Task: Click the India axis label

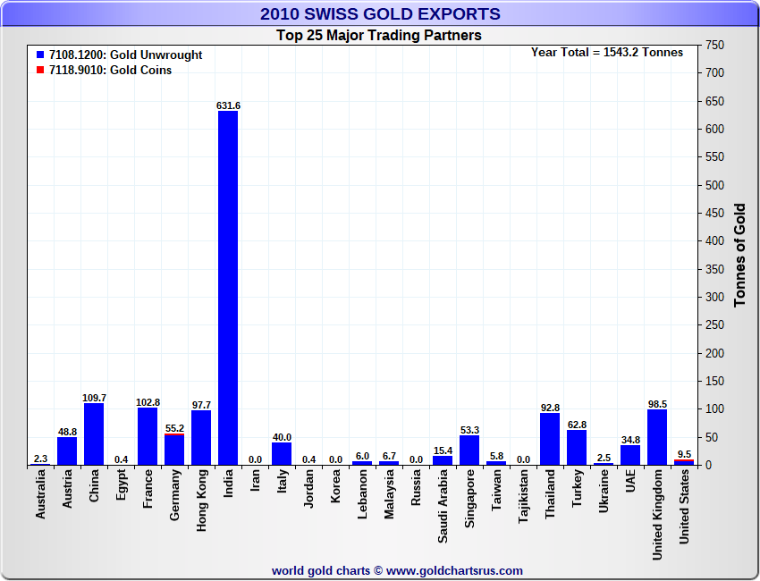Action: click(228, 483)
